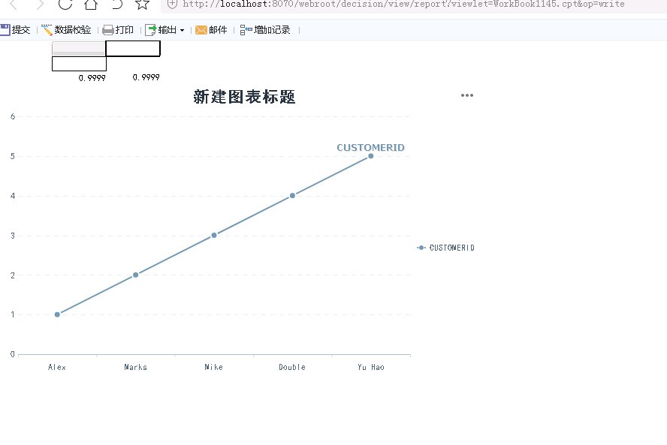Toggle CUSTOMERID series in the legend
Viewport: 667px width, 445px height.
[446, 248]
